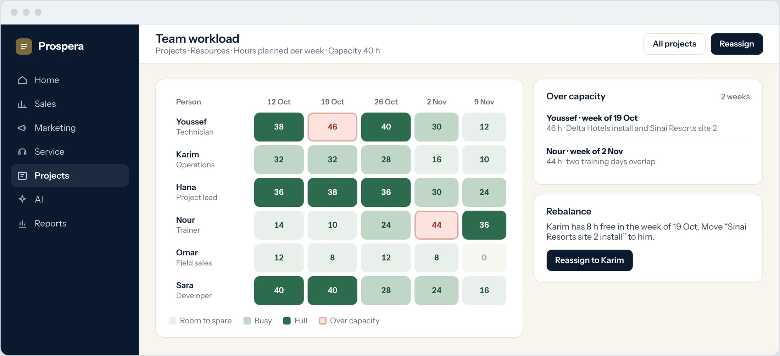Click the Prospera logo icon
This screenshot has height=356, width=780.
tap(24, 46)
